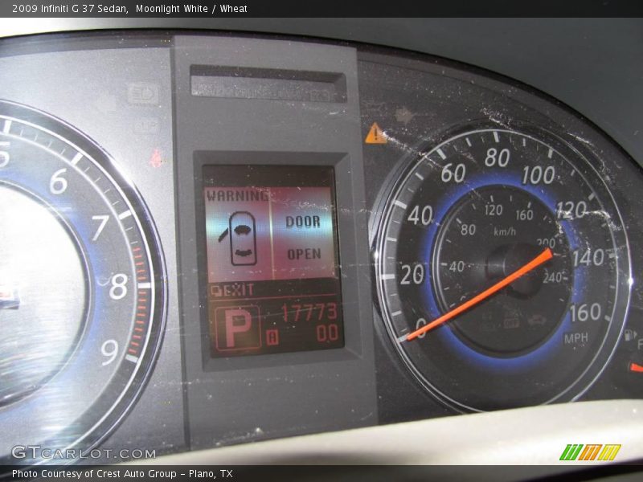The image size is (643, 482).
Task: Click the green-yellow striped logo at bottom right
Action: [590, 452]
